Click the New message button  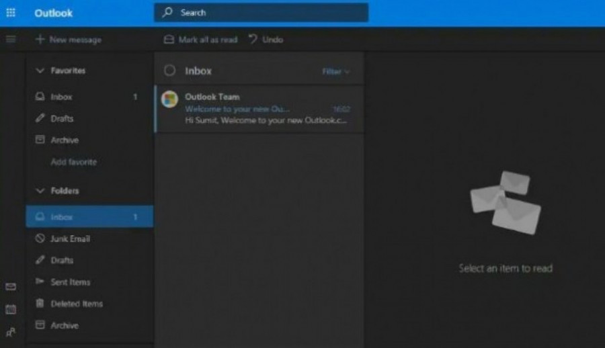68,40
